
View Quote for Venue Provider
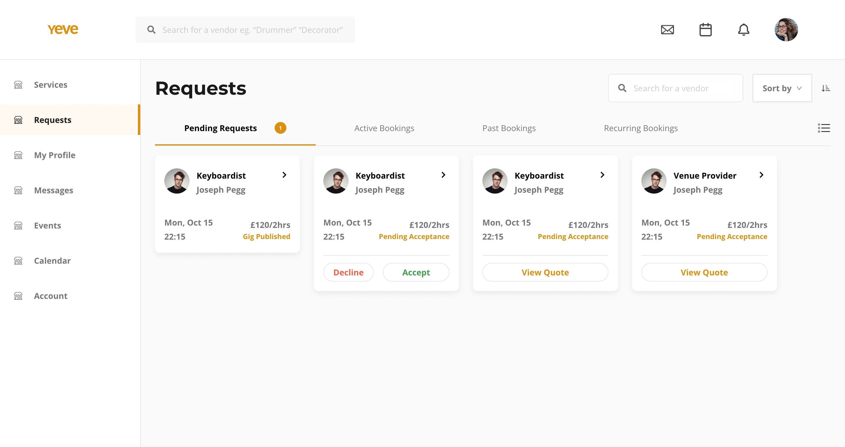point(704,272)
